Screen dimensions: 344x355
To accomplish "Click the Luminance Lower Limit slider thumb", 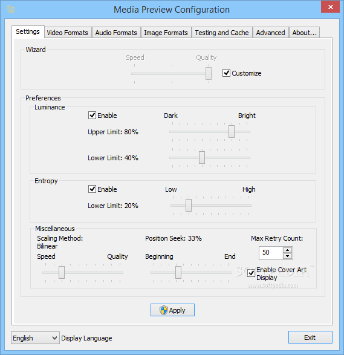I will tap(202, 158).
